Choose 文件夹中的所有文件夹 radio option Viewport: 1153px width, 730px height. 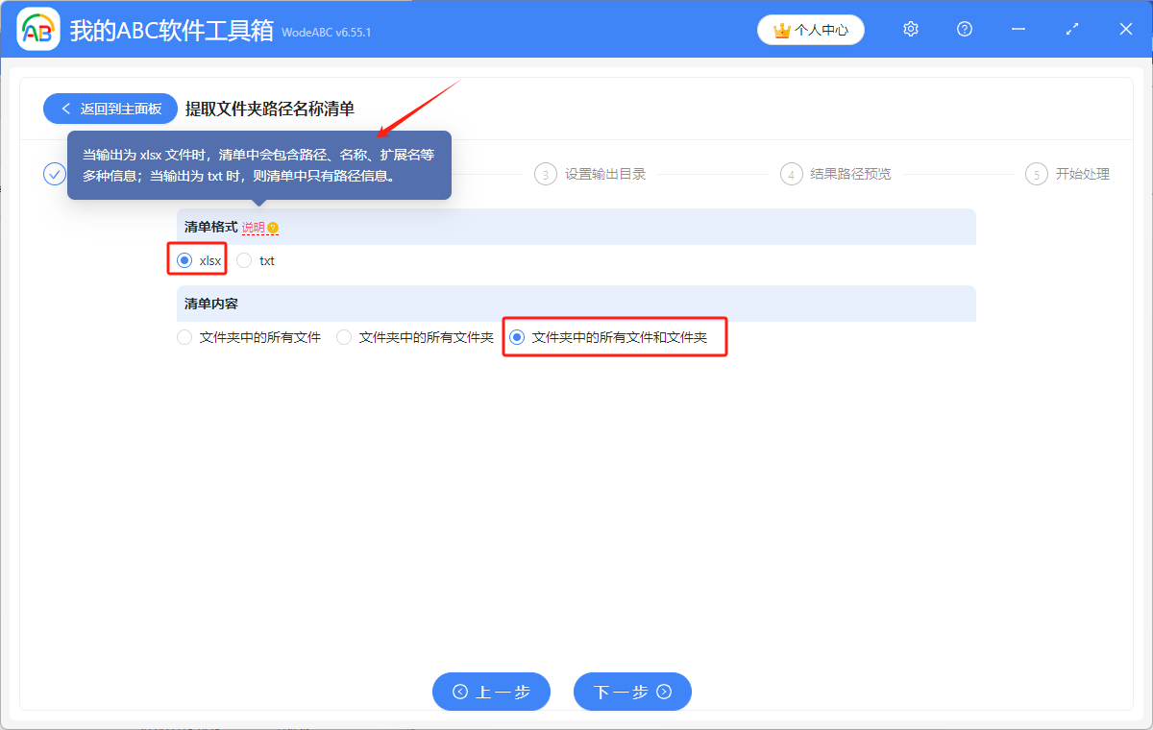[344, 336]
